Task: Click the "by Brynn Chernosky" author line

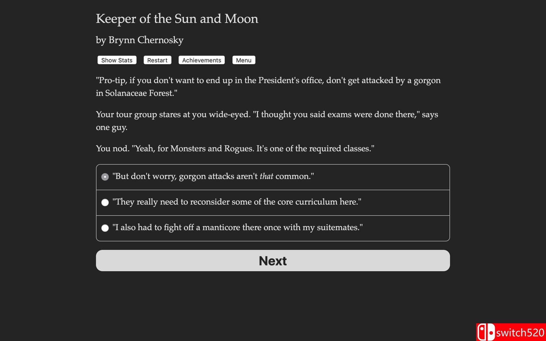Action: (x=140, y=40)
